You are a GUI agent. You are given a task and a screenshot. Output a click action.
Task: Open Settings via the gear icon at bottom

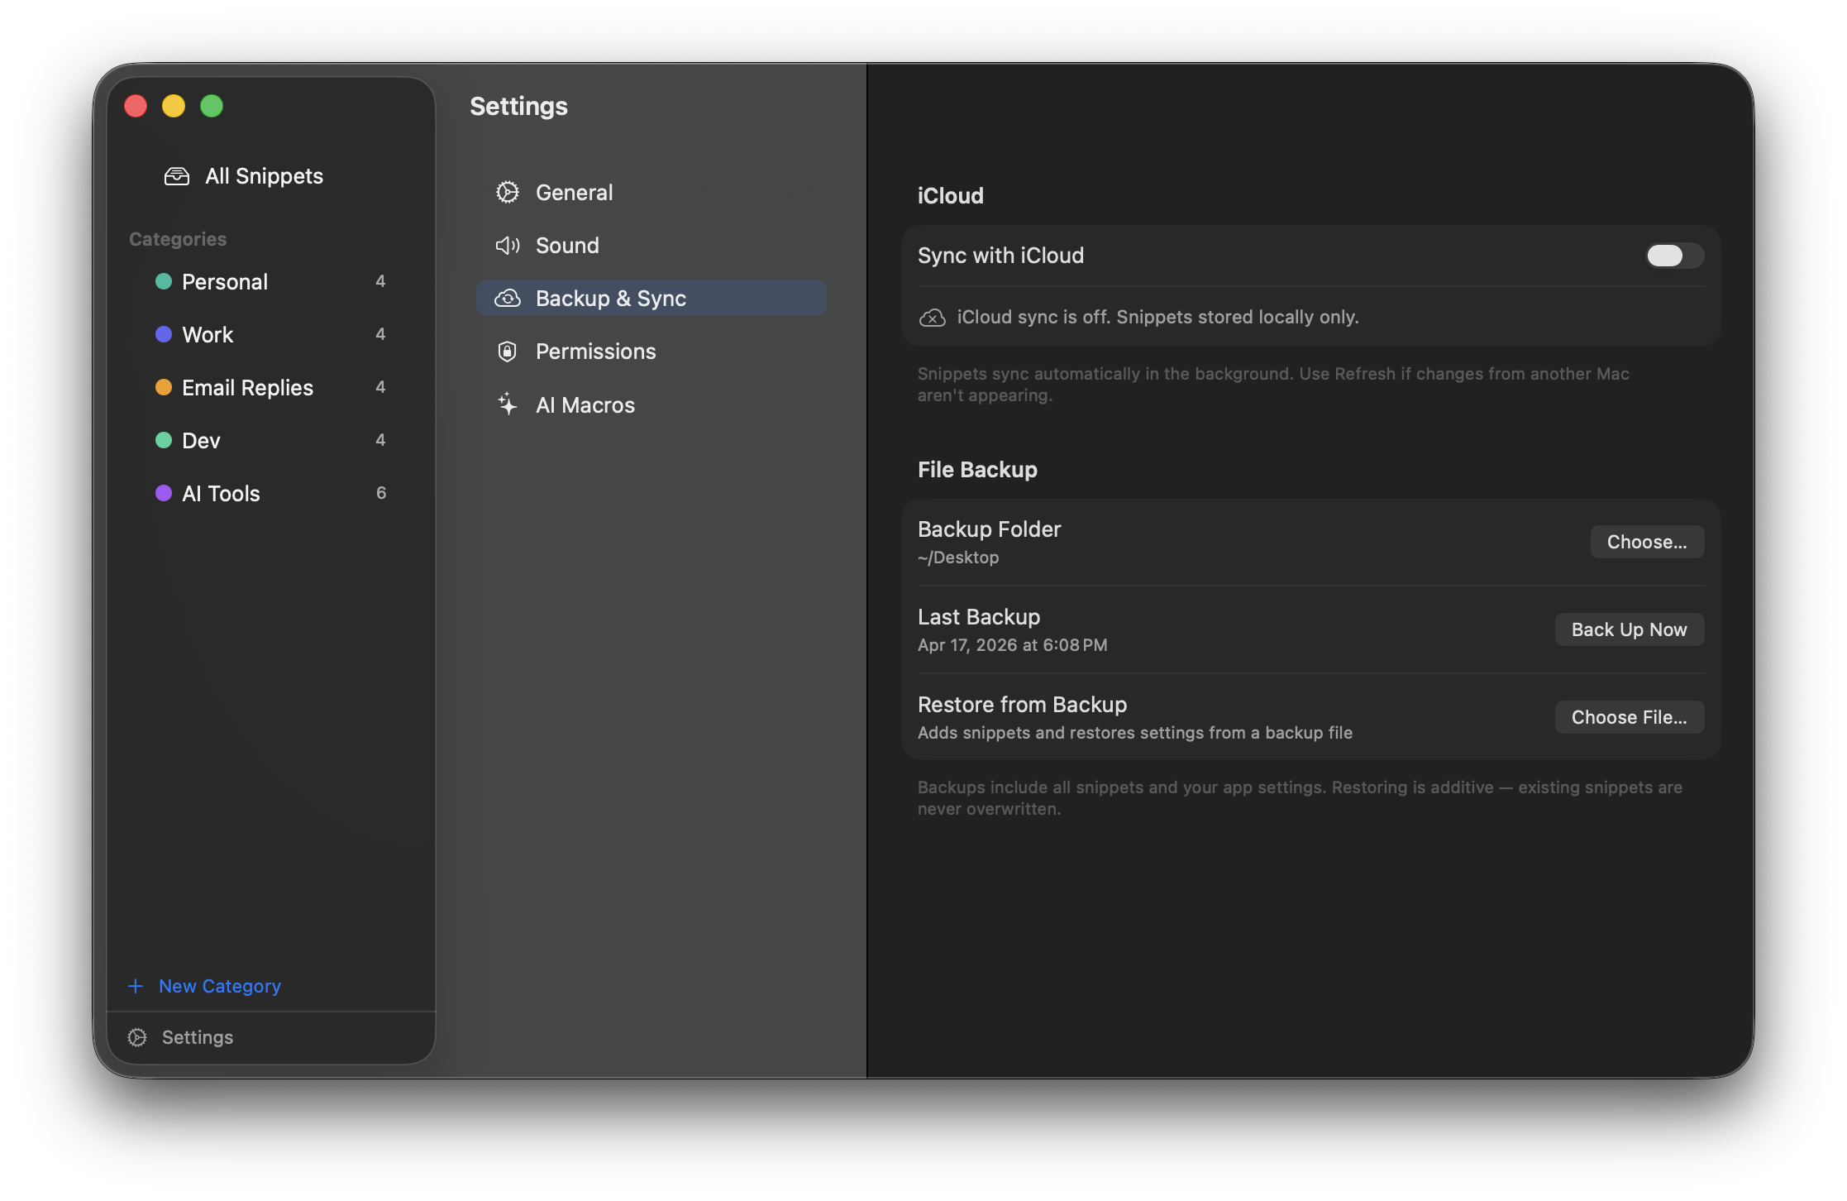(x=137, y=1036)
